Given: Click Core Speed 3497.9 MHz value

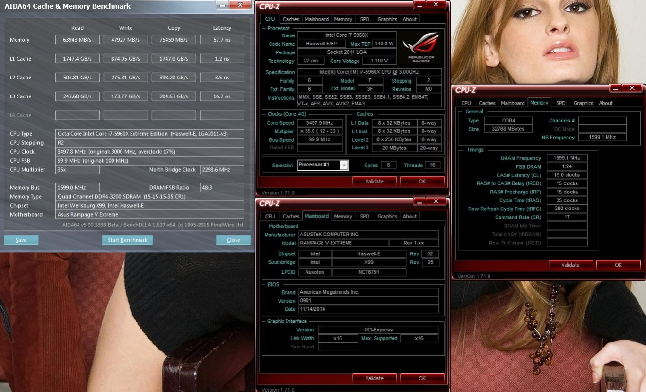Looking at the screenshot, I should point(320,123).
